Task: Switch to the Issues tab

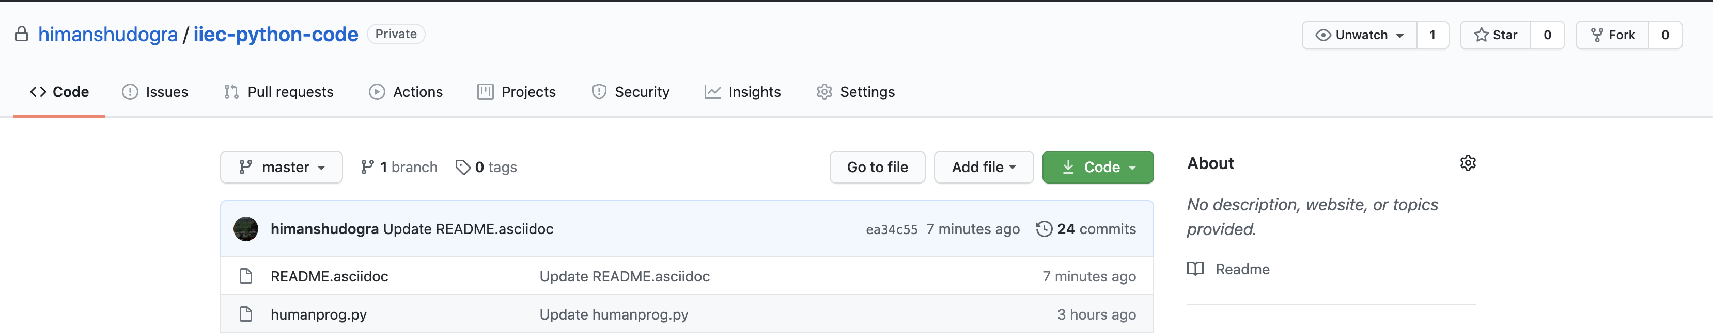Action: click(155, 92)
